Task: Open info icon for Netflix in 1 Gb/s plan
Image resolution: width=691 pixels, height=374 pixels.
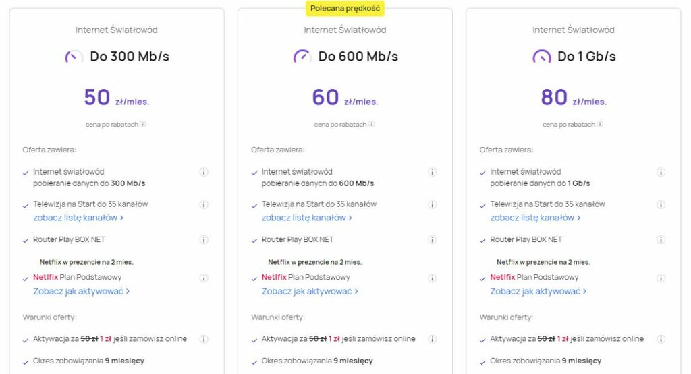Action: pyautogui.click(x=661, y=278)
